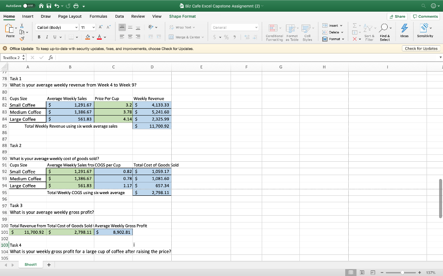Open the Shape Format tab

pos(182,16)
